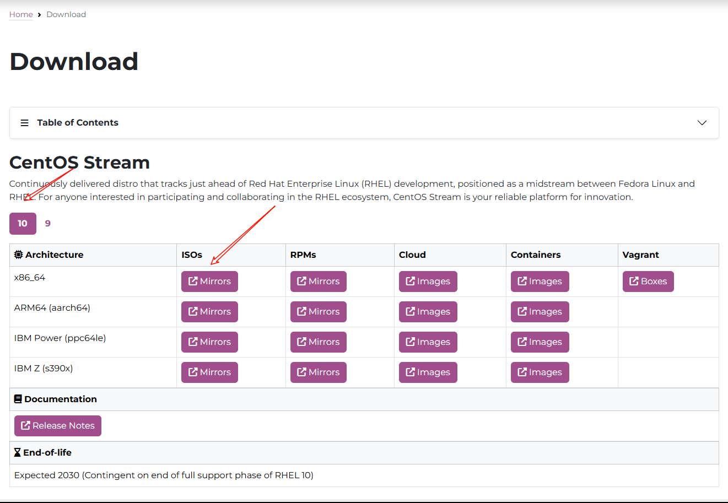Open ARM64 ISOs Mirrors
Image resolution: width=728 pixels, height=503 pixels.
tap(209, 312)
